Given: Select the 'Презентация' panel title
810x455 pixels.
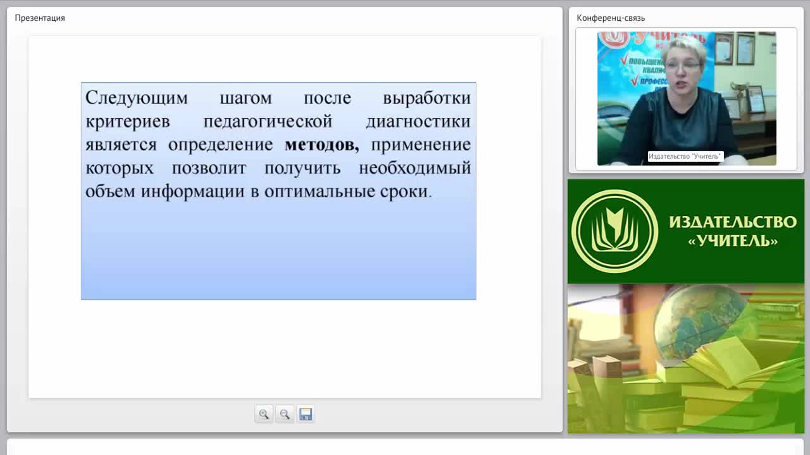Looking at the screenshot, I should (x=40, y=18).
